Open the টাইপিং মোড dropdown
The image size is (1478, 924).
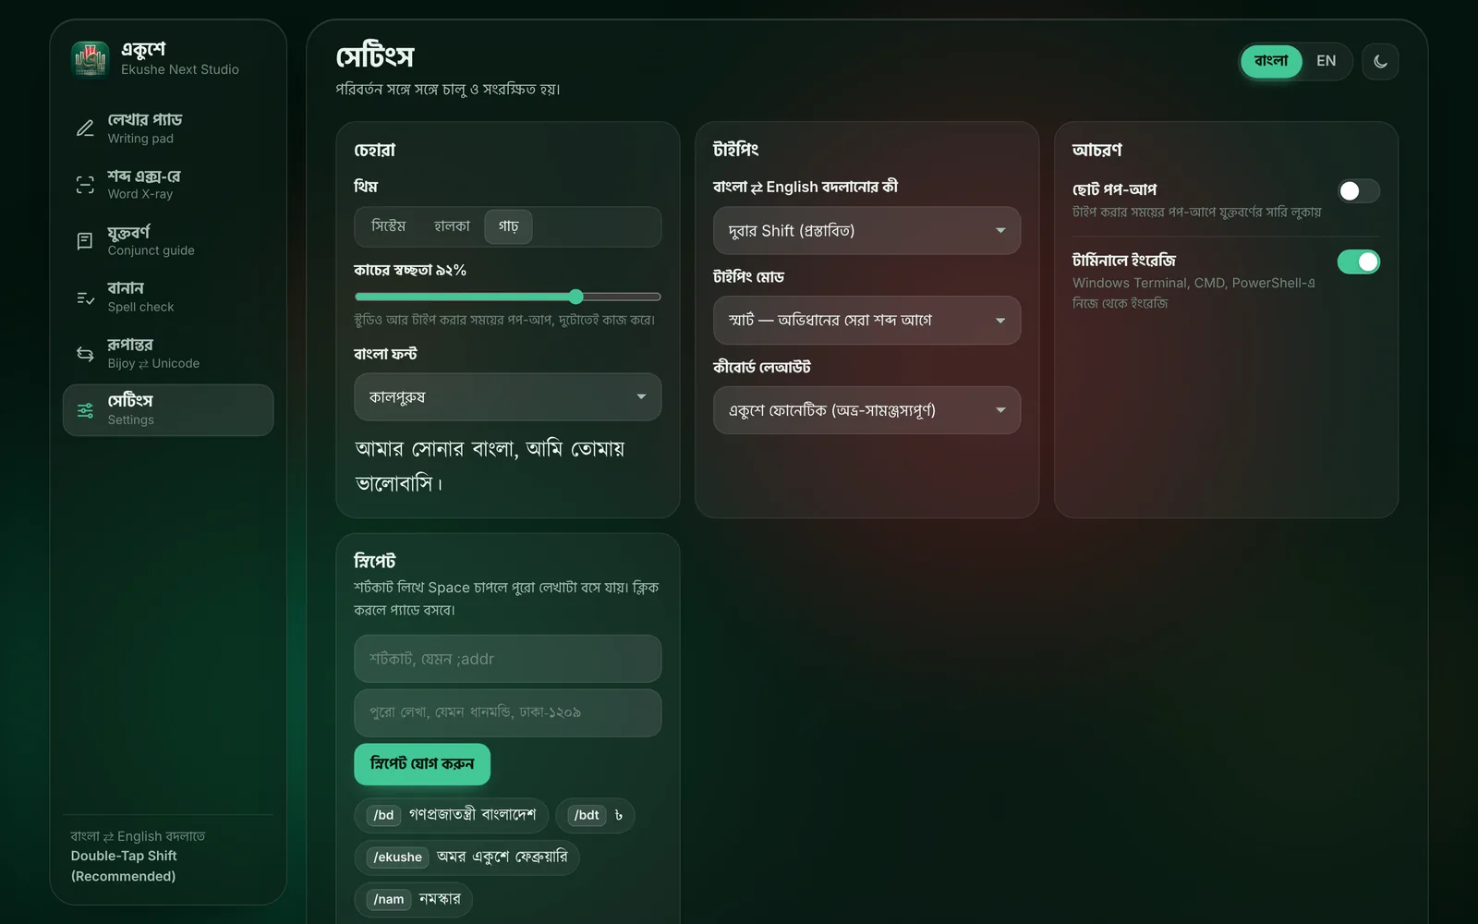[x=866, y=321]
